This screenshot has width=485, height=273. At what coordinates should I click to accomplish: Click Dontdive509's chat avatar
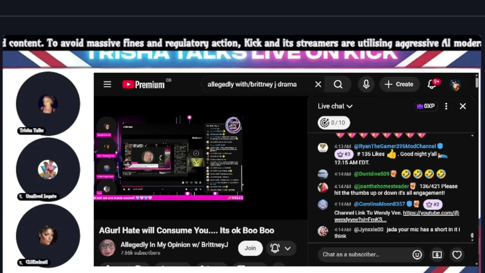tap(323, 174)
